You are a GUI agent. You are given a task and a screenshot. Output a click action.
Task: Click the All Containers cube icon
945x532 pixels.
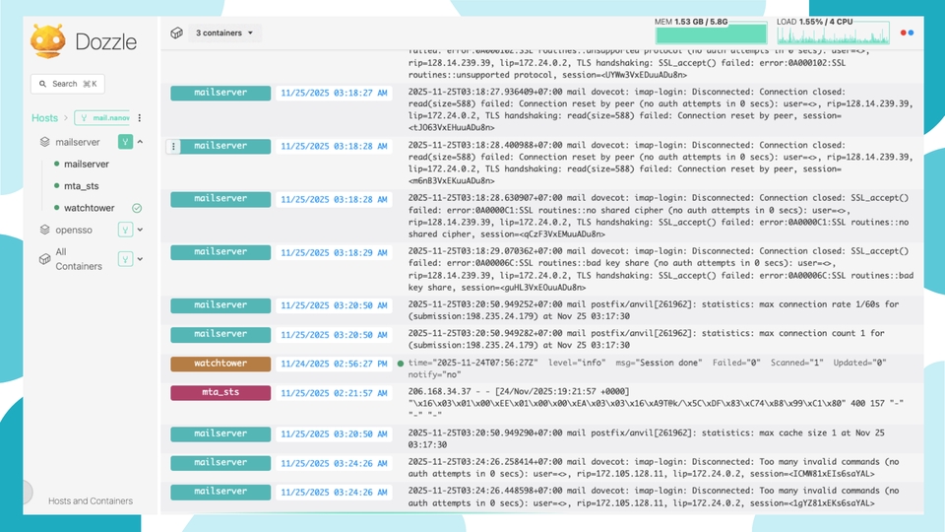pyautogui.click(x=44, y=259)
